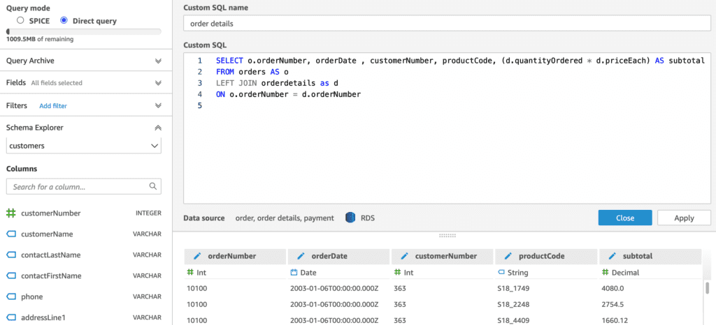Click the hash icon beside customerNumber column

click(x=11, y=213)
